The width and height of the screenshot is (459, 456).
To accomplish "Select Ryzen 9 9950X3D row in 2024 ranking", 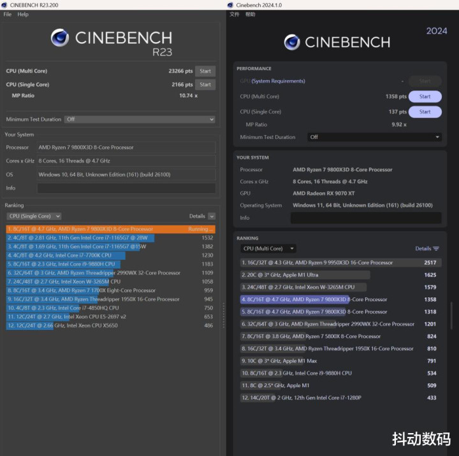I will coord(340,262).
